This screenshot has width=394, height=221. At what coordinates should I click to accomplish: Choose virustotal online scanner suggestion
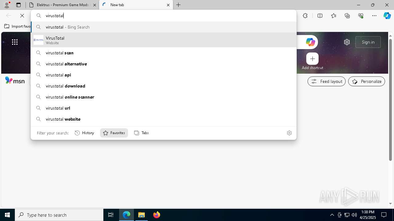point(163,97)
